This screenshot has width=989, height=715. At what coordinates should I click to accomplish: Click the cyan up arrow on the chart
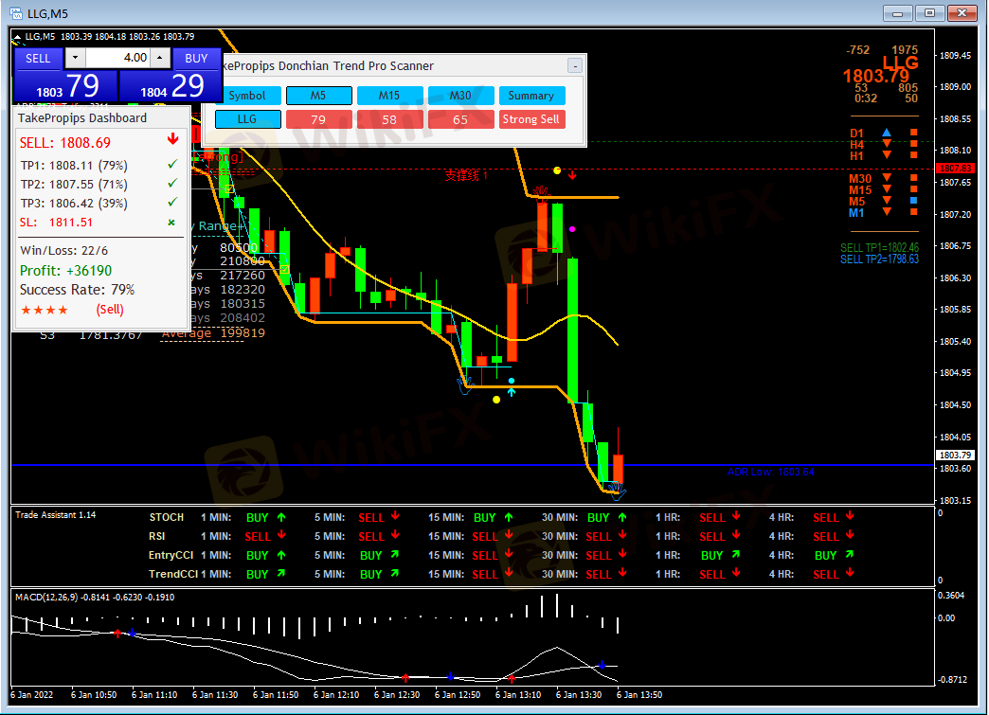512,391
